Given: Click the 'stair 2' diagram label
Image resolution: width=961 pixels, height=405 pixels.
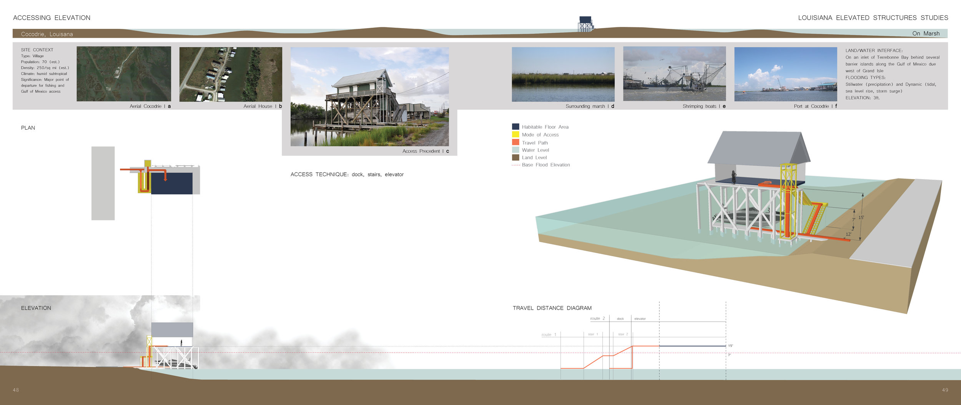Looking at the screenshot, I should click(x=623, y=334).
